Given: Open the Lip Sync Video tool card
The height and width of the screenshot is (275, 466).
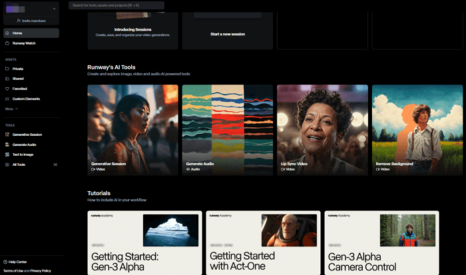Looking at the screenshot, I should 322,131.
